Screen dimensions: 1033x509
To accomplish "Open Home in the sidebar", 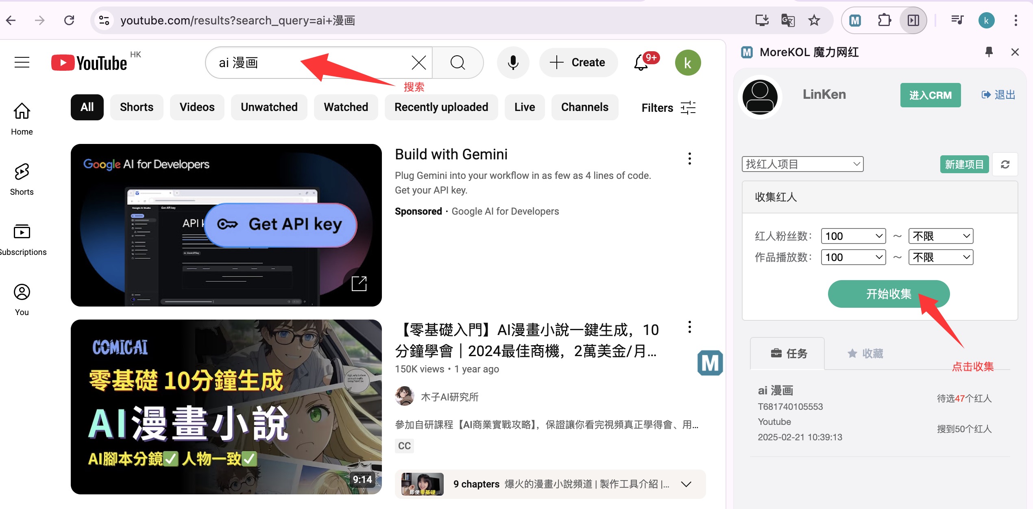I will pyautogui.click(x=22, y=119).
